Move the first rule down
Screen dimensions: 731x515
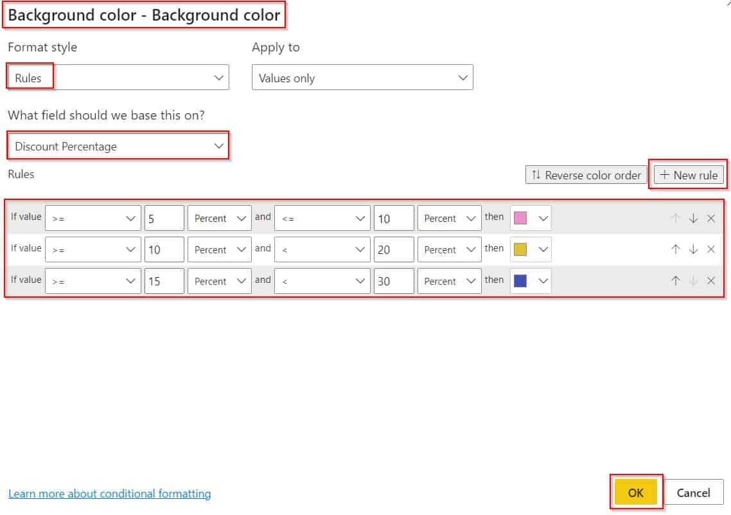pos(693,217)
